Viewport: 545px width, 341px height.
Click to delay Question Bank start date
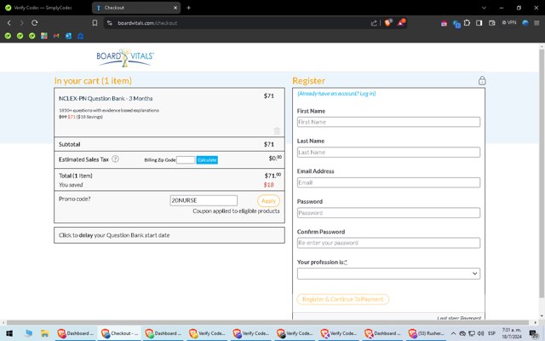click(x=169, y=235)
